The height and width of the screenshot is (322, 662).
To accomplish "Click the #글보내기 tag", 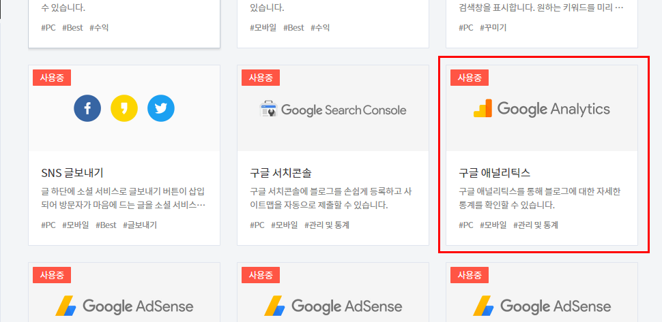I will 140,225.
